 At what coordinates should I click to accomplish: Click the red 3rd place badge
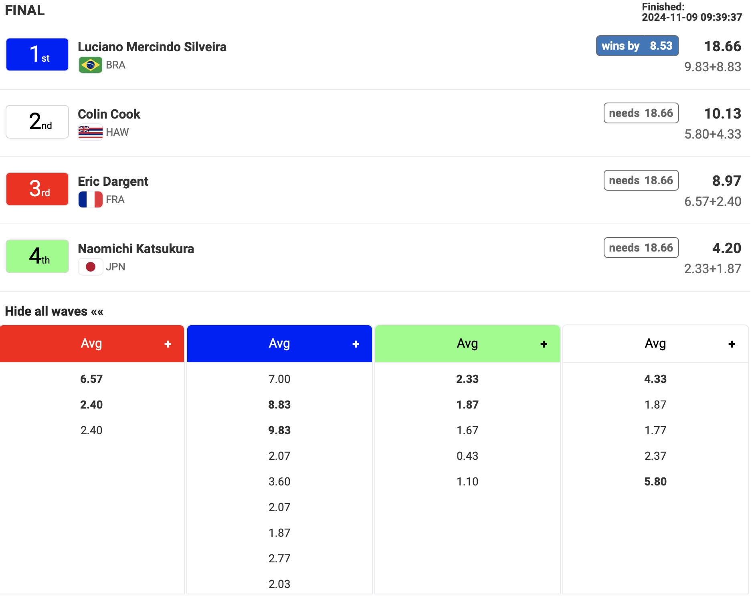click(37, 189)
